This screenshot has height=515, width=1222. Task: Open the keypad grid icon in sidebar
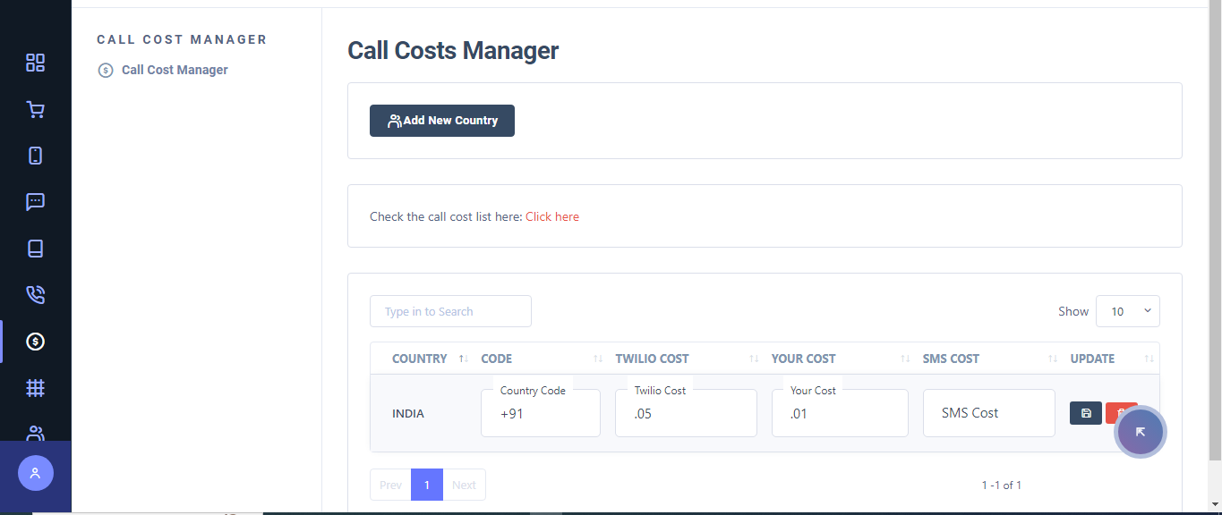click(x=35, y=387)
